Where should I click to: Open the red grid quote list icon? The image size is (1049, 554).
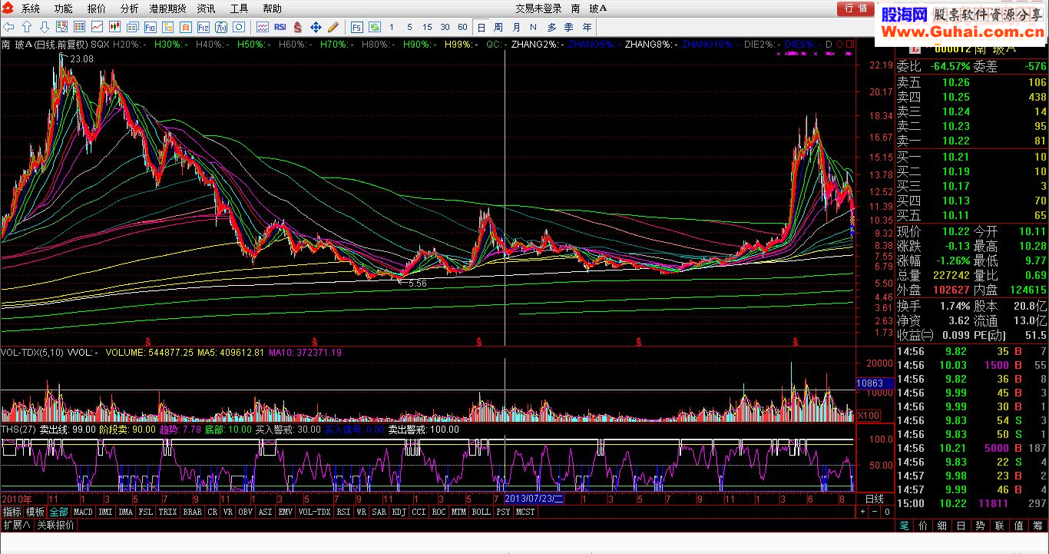click(x=79, y=27)
